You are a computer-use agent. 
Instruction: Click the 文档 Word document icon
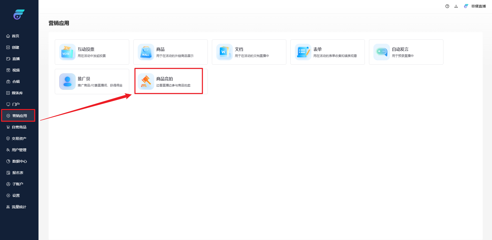click(224, 52)
